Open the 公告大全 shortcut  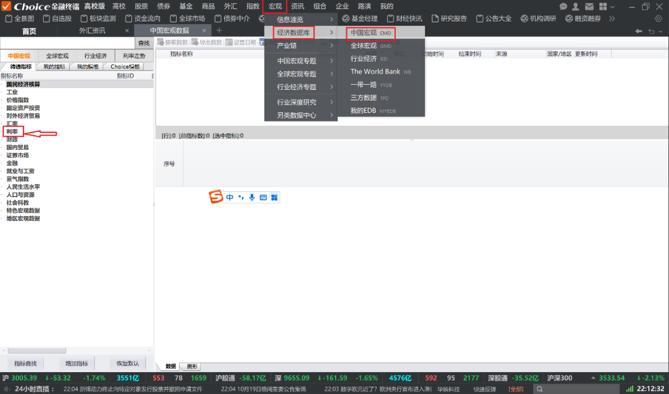(494, 19)
